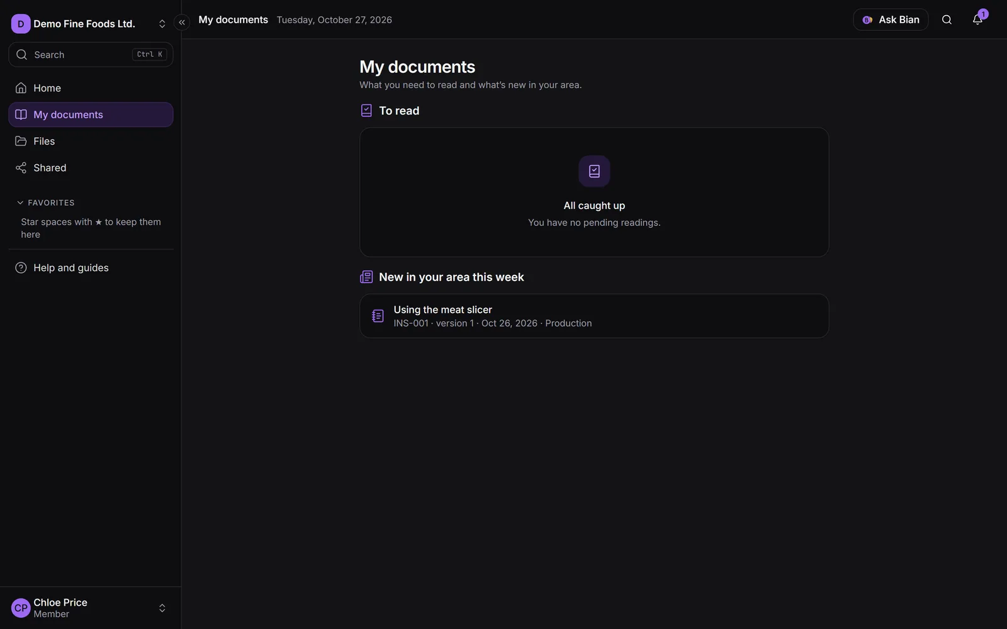Open the Chloe Price user menu arrows
This screenshot has height=629, width=1007.
point(162,608)
